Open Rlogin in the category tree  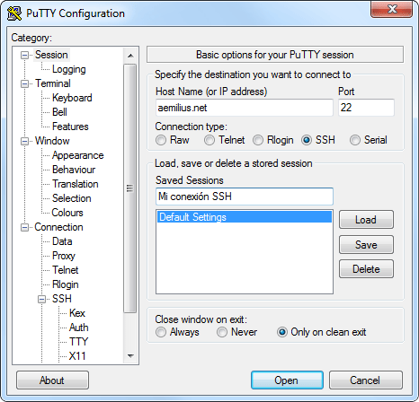point(66,284)
